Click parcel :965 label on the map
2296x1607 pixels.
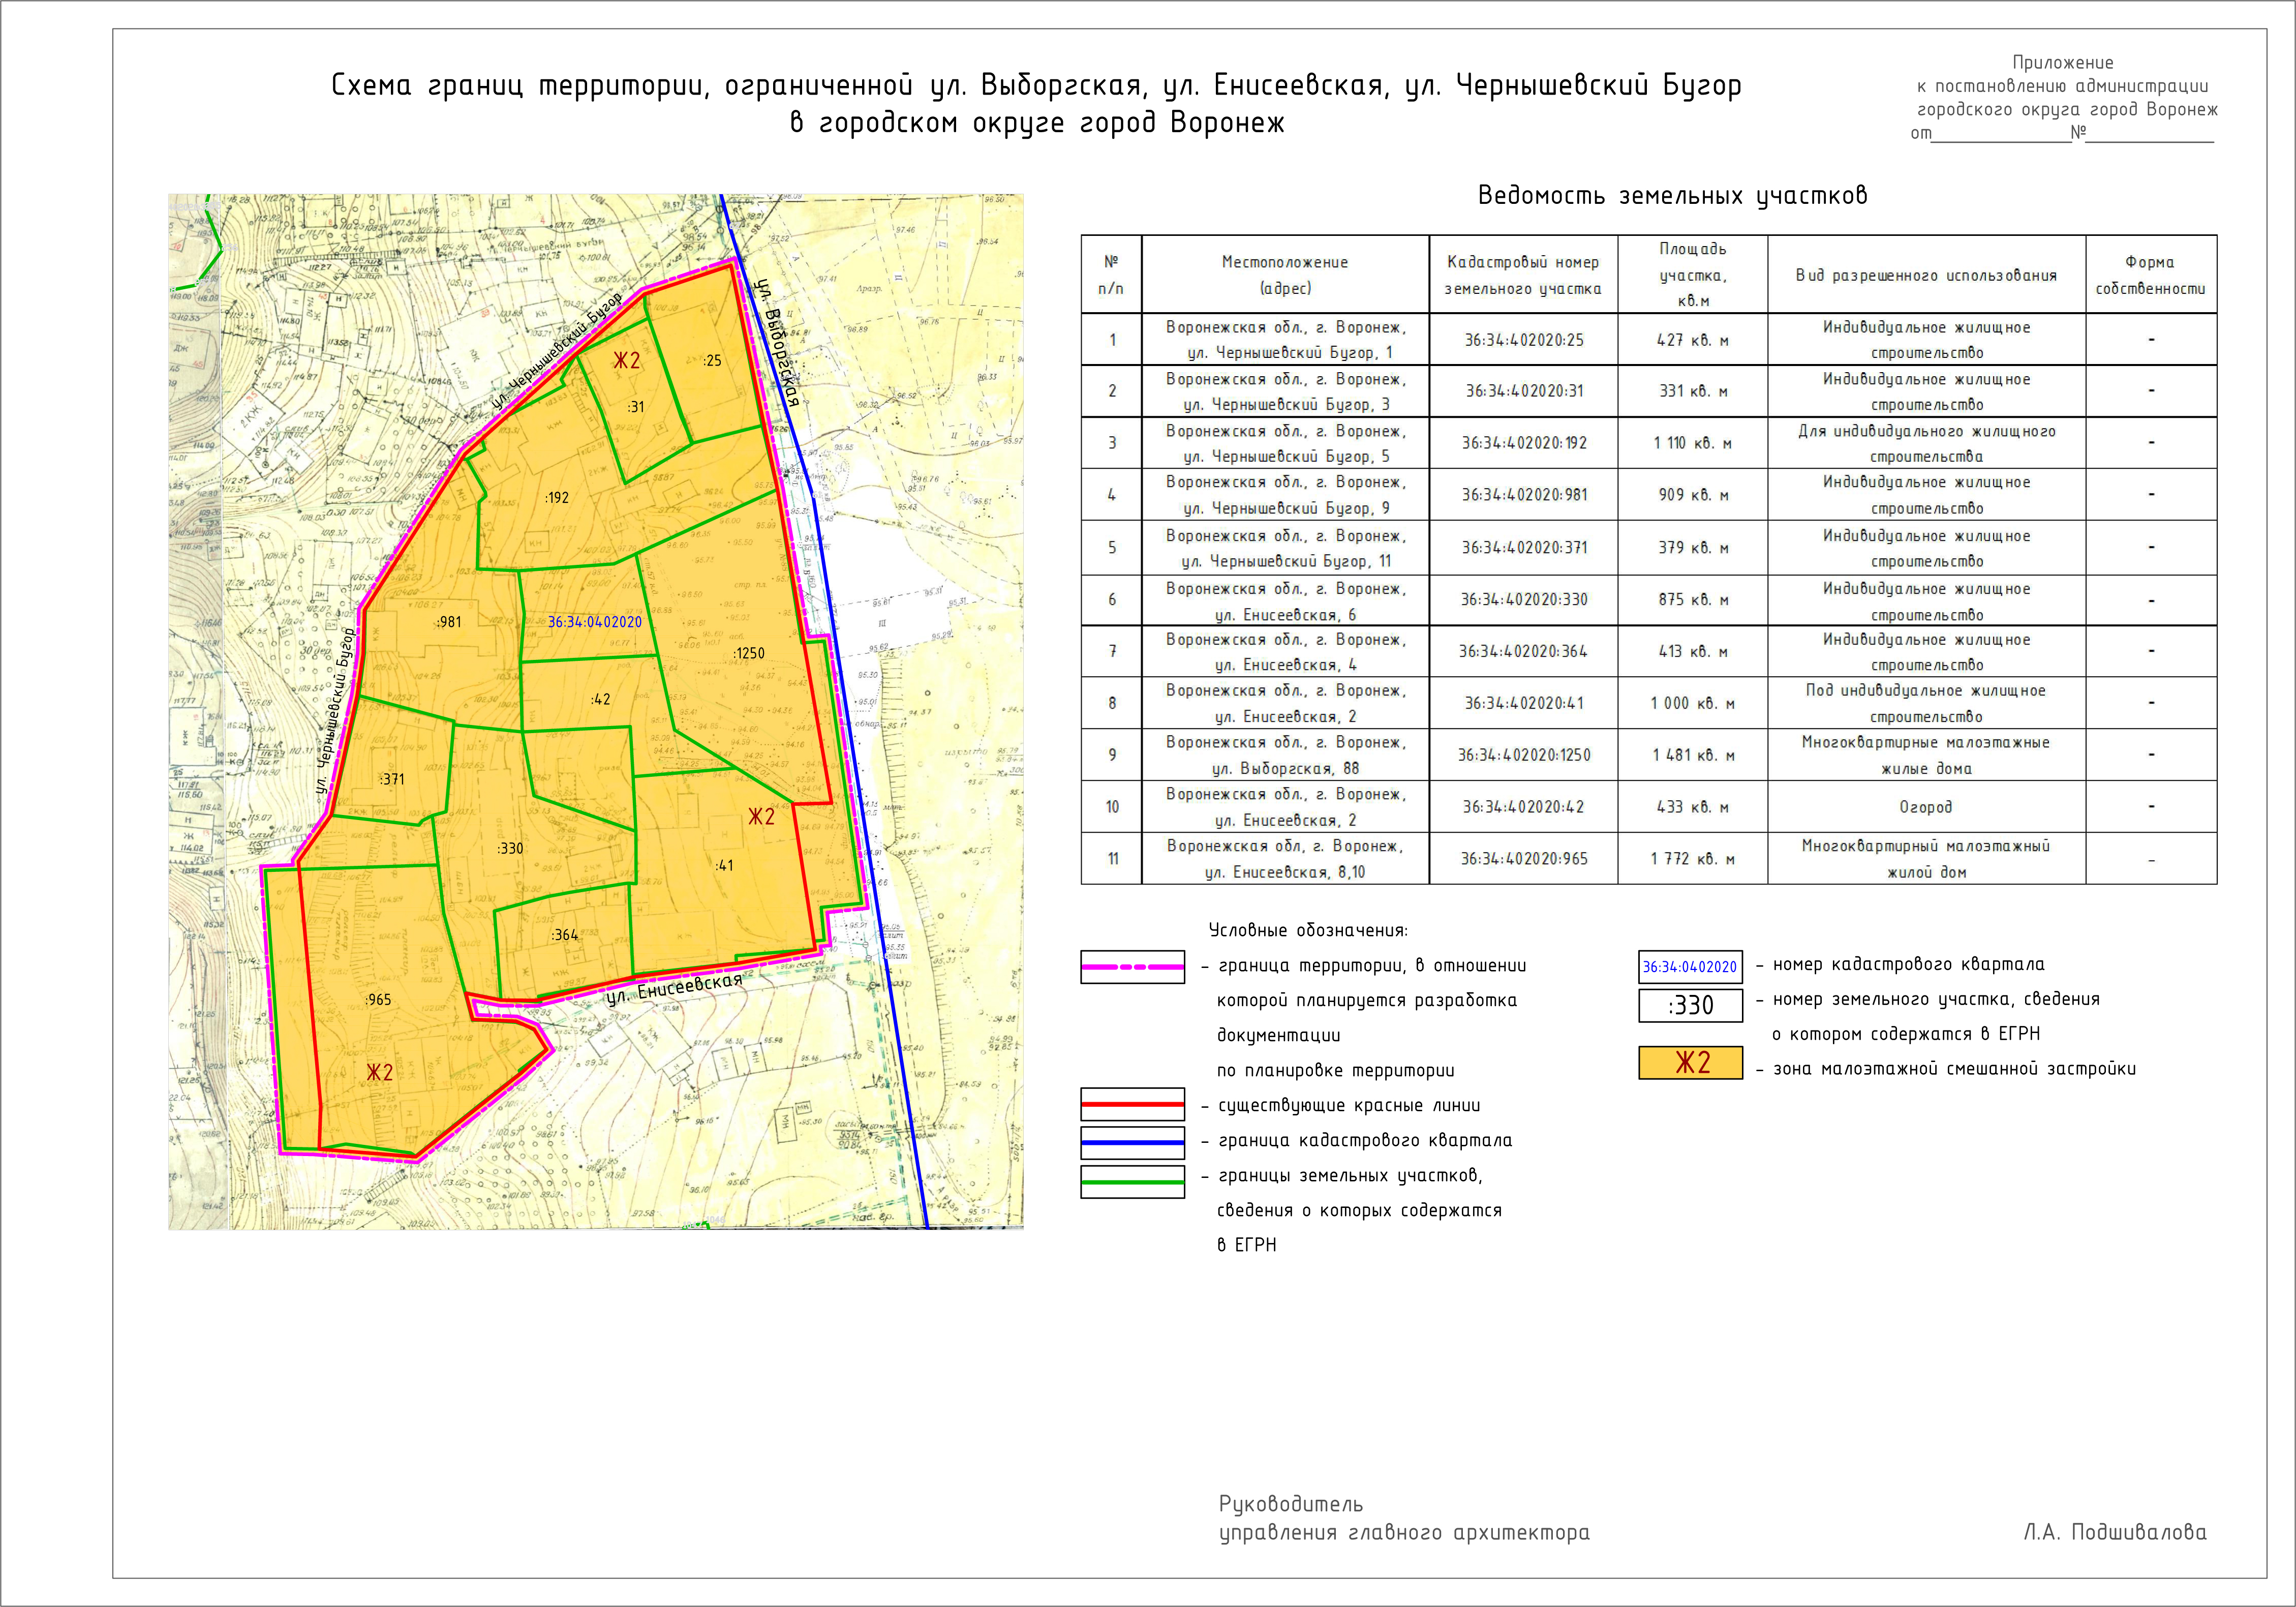pyautogui.click(x=378, y=999)
